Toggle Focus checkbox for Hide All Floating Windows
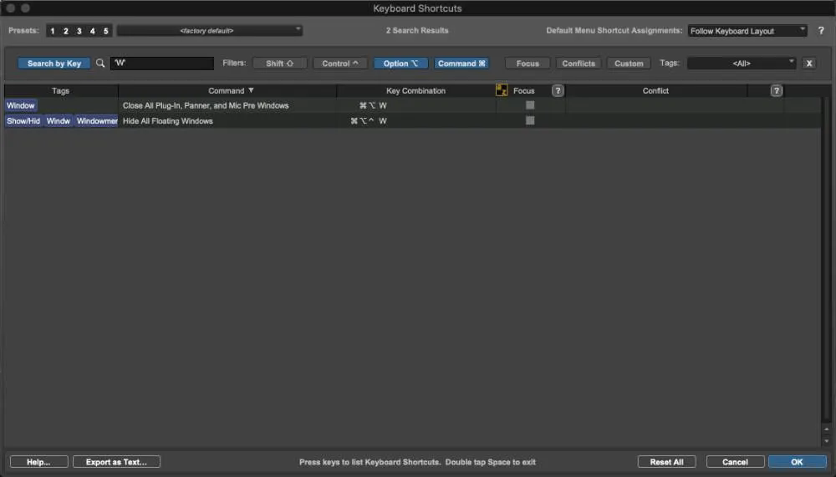Viewport: 836px width, 477px height. click(529, 120)
